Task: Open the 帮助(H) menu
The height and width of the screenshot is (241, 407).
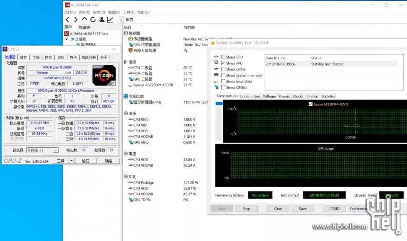Action: [143, 12]
